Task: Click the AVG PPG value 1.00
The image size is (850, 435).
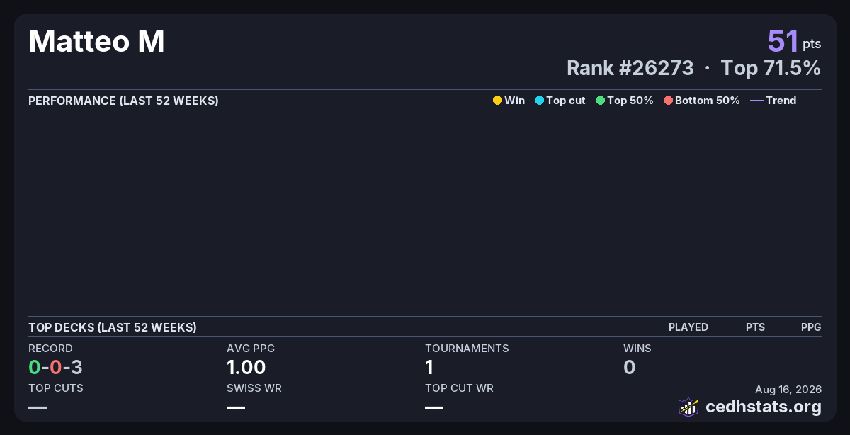Action: point(246,367)
